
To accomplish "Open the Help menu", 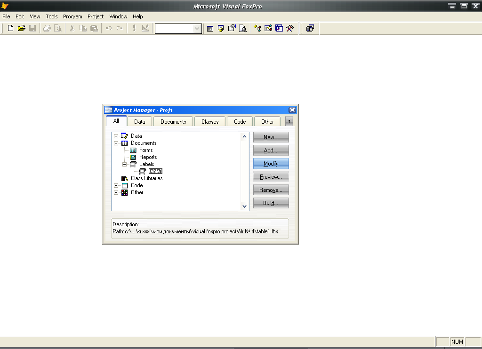I will coord(138,16).
